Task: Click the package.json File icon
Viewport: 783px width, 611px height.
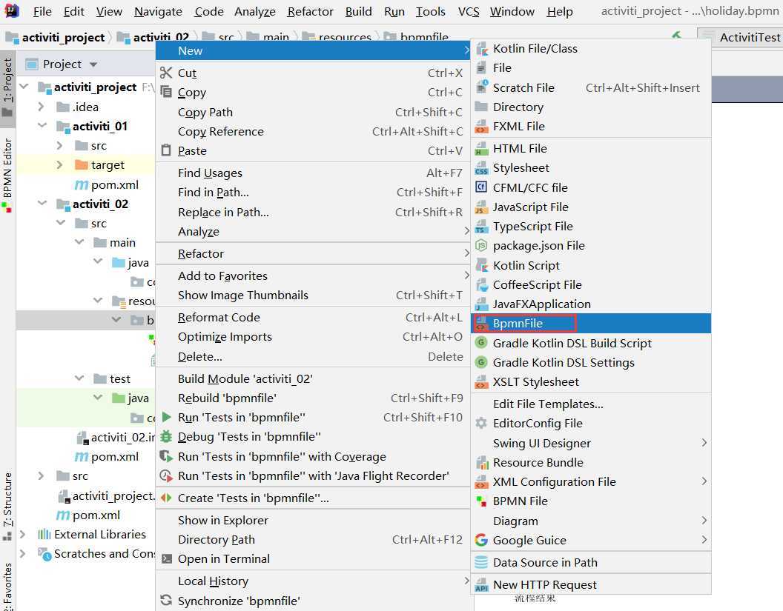Action: point(481,246)
